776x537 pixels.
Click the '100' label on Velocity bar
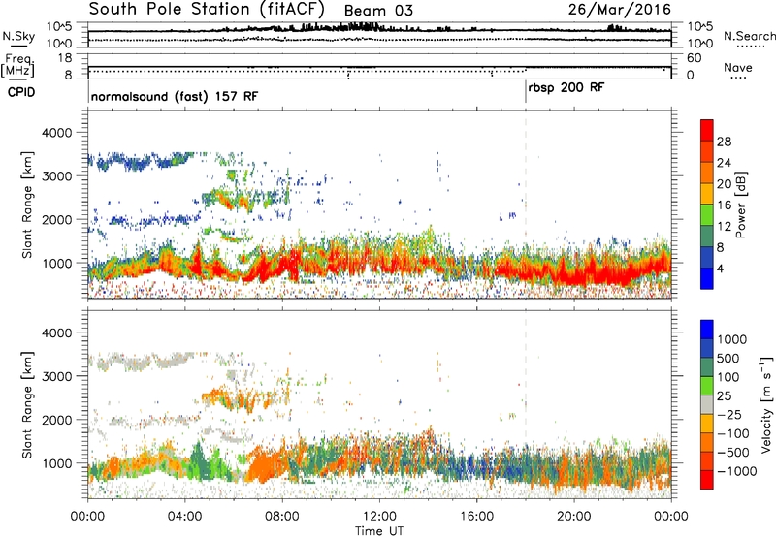coord(728,377)
